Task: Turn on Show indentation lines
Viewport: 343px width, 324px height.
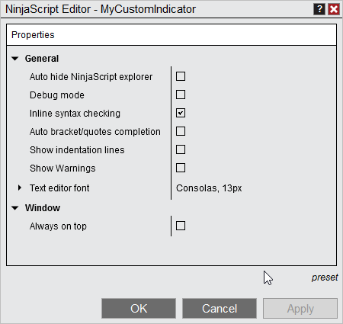Action: tap(181, 149)
